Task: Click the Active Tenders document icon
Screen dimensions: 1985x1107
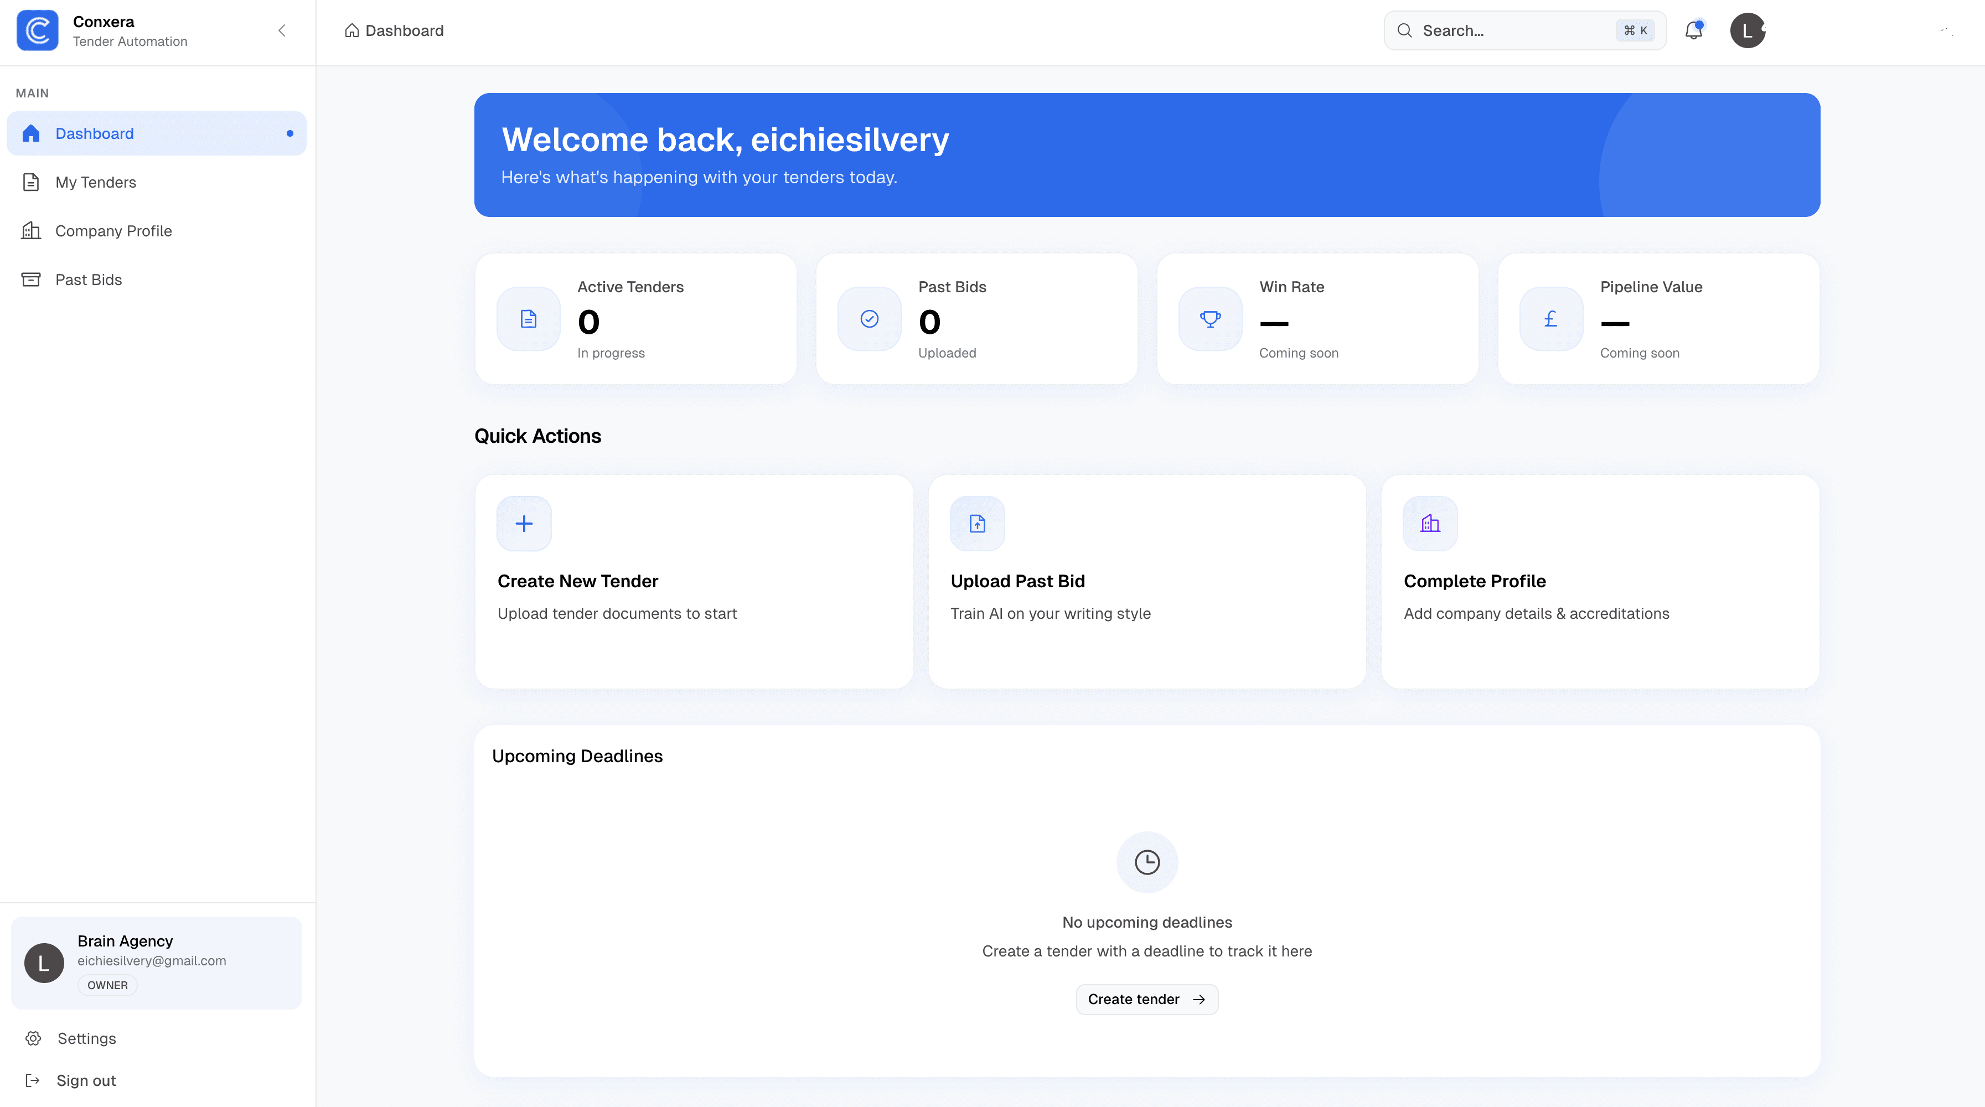Action: pyautogui.click(x=528, y=318)
